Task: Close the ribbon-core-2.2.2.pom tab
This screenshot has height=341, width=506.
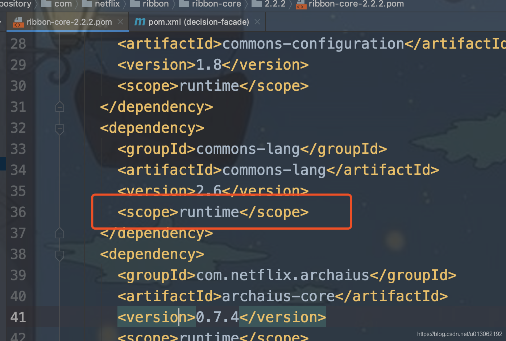Action: (x=120, y=22)
